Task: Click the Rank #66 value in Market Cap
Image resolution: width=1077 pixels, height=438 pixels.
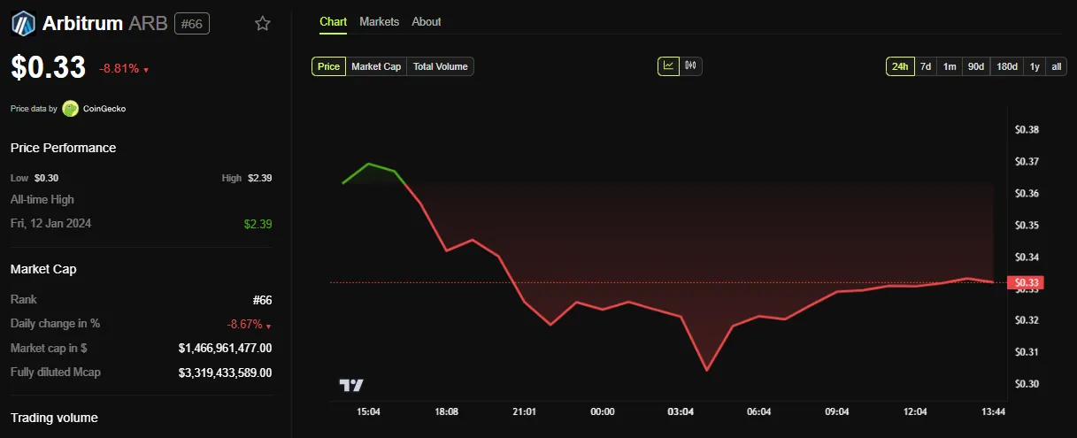Action: point(263,300)
